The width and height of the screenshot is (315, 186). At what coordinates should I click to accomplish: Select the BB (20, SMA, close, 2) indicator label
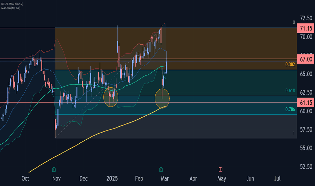coord(12,4)
